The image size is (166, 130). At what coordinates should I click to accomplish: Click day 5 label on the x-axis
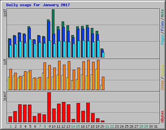(30, 126)
